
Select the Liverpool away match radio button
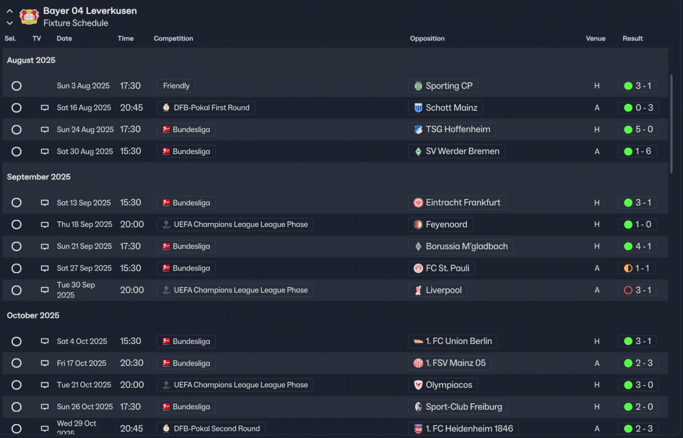(x=17, y=290)
